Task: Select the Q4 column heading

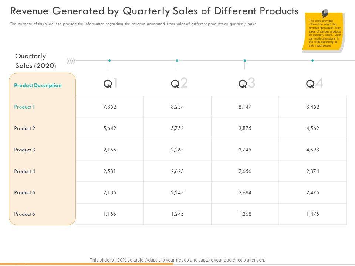Action: tap(315, 84)
